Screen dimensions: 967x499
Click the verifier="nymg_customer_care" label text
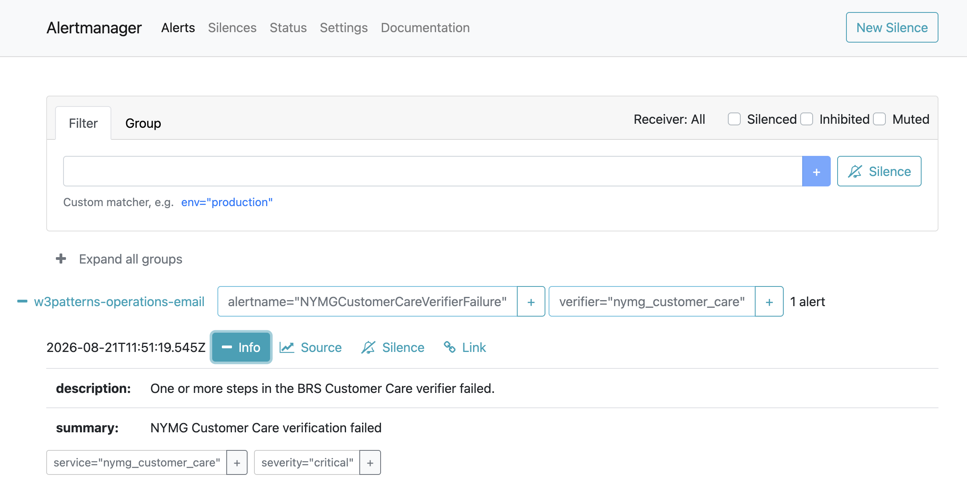(x=652, y=302)
